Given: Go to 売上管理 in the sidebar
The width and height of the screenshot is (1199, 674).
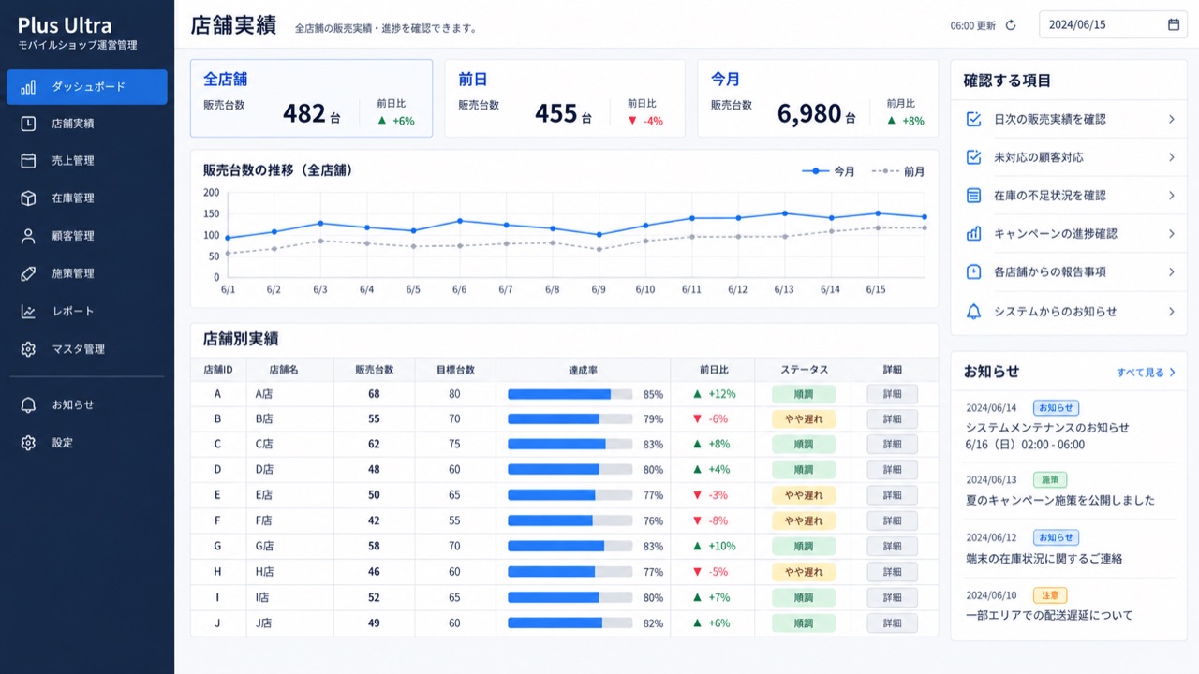Looking at the screenshot, I should 87,161.
